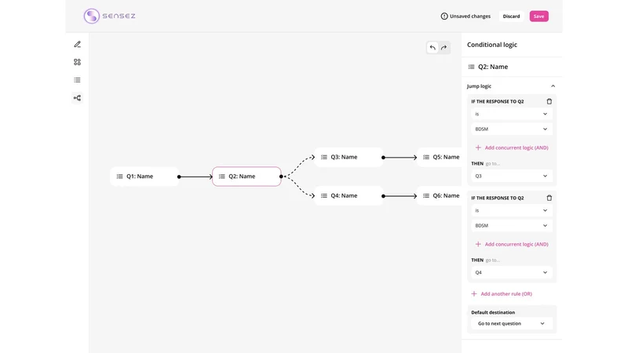Click the Sensez logo

[x=109, y=16]
